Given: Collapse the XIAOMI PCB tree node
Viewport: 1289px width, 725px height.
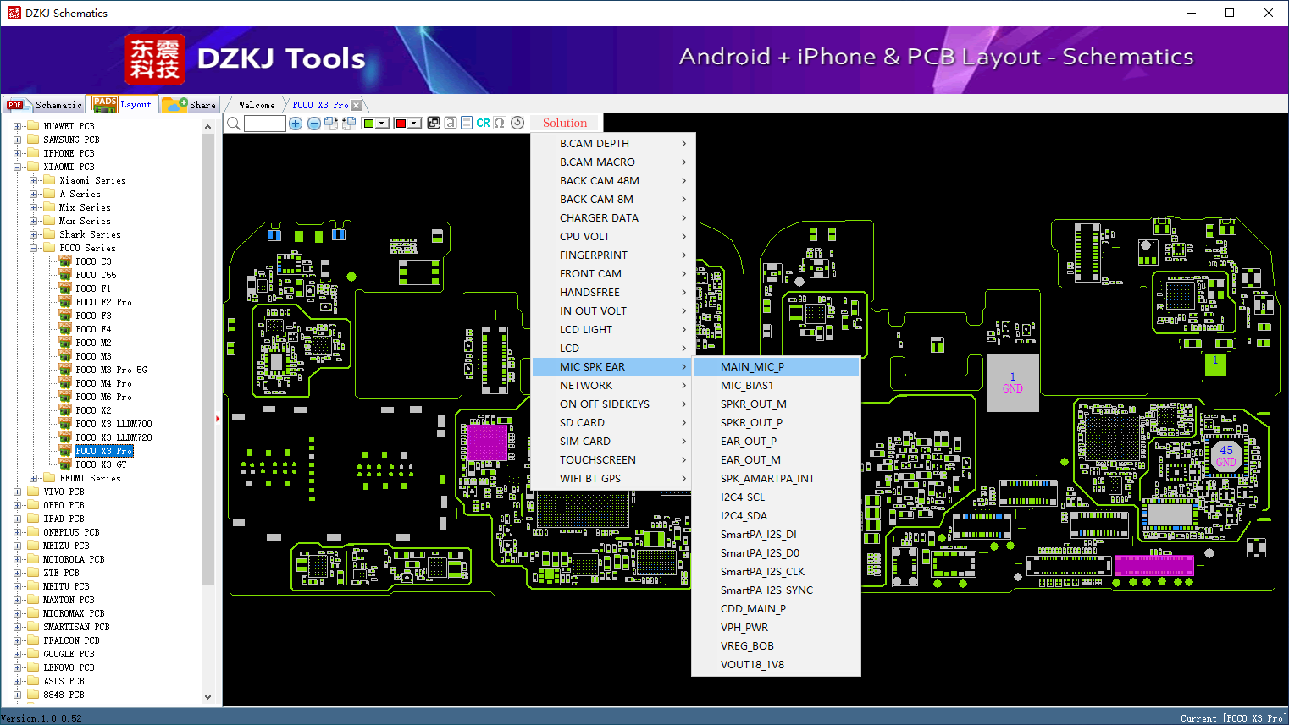Looking at the screenshot, I should pyautogui.click(x=18, y=167).
